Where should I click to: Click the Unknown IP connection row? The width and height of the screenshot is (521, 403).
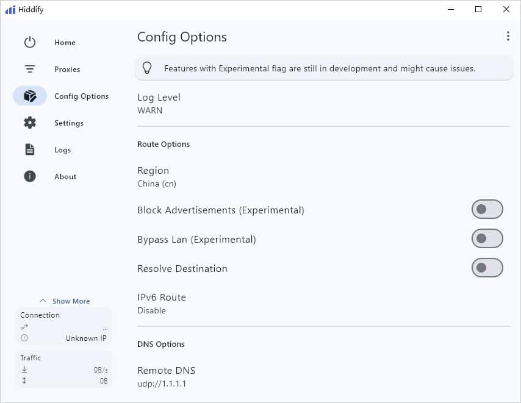coord(64,338)
